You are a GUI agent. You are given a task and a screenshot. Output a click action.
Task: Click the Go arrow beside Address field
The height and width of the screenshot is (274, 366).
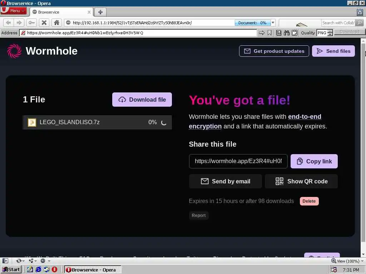pos(262,33)
